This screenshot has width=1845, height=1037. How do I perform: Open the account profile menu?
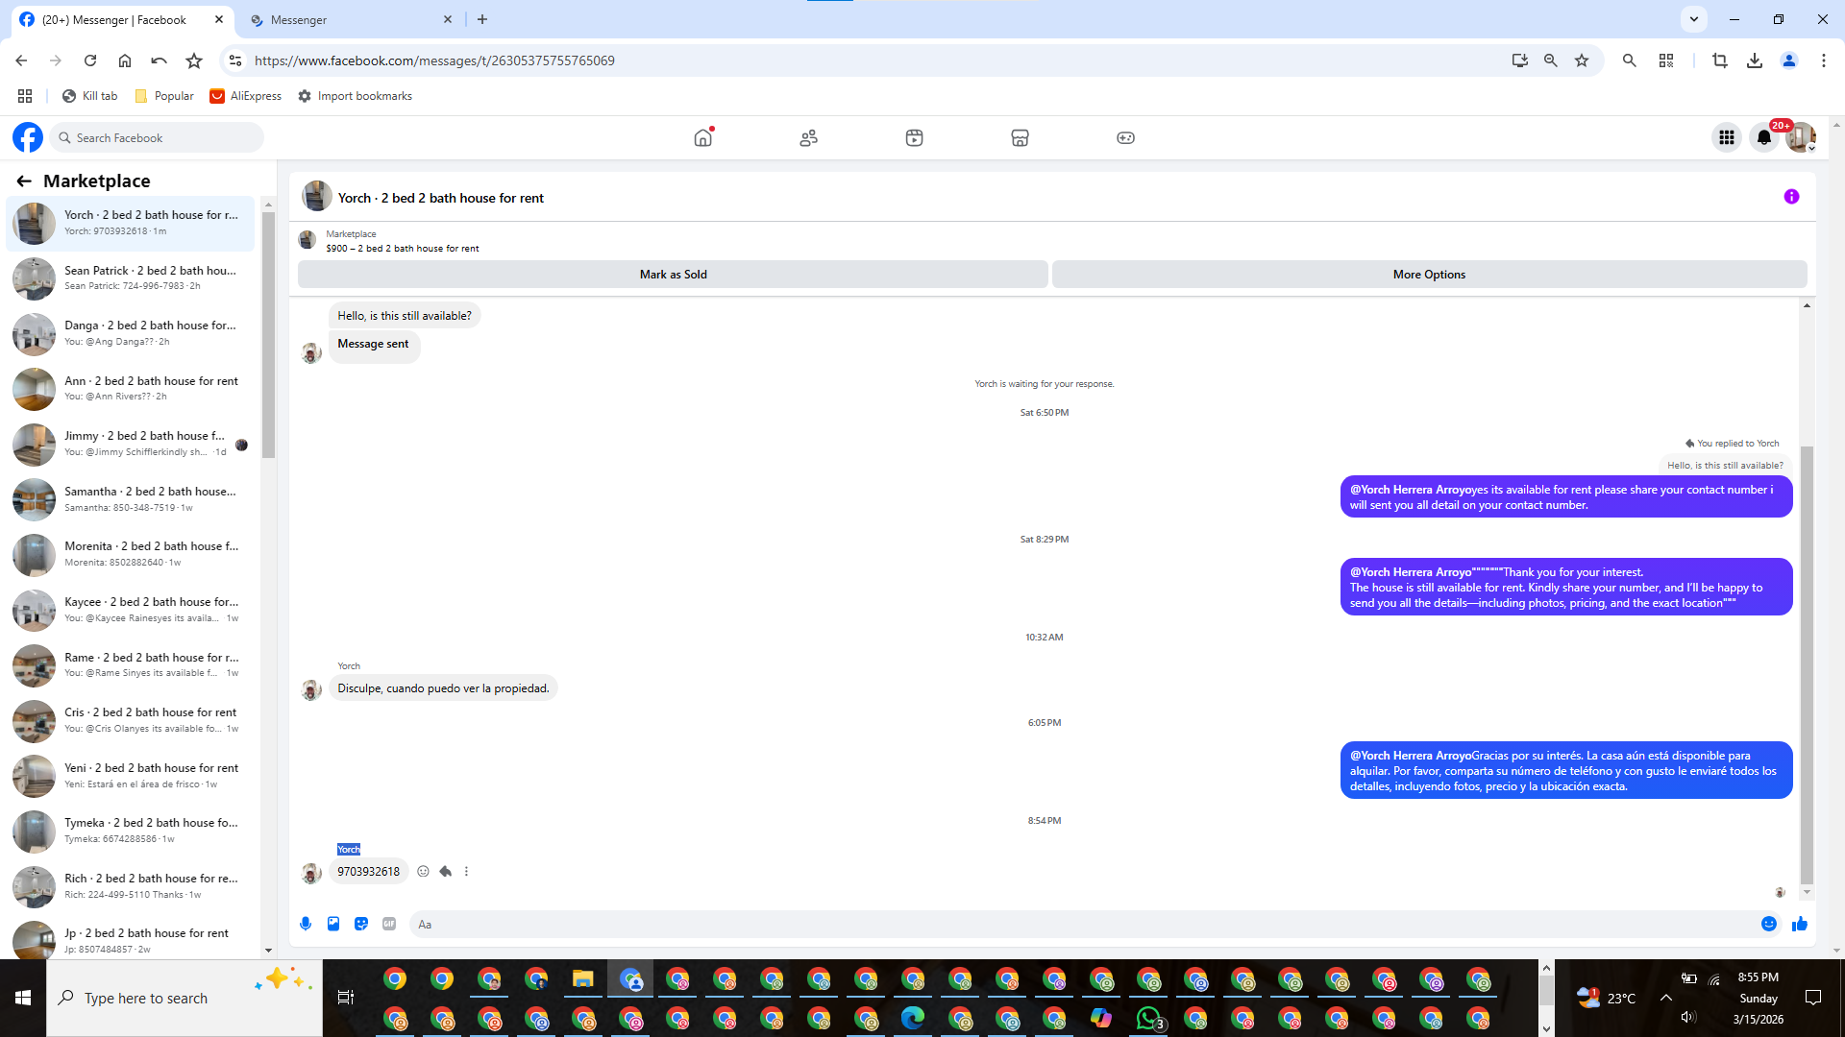[x=1801, y=137]
